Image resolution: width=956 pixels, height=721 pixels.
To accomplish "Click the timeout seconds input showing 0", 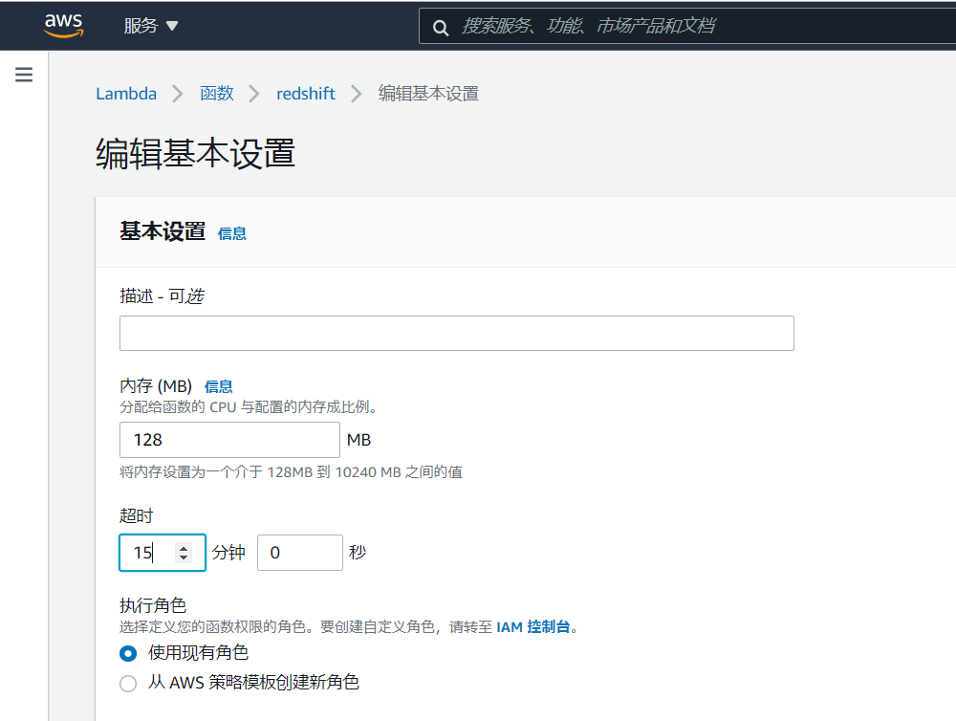I will (299, 553).
